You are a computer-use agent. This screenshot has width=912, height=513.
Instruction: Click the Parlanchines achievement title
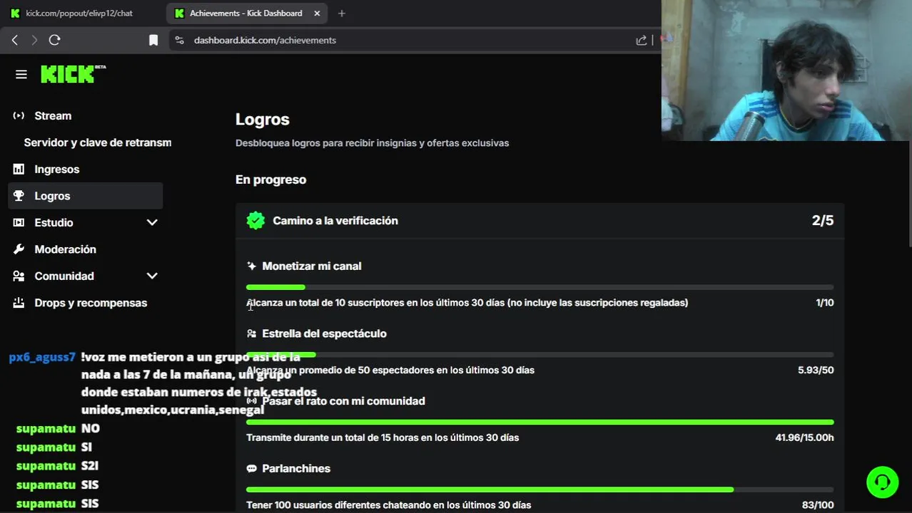pos(296,468)
